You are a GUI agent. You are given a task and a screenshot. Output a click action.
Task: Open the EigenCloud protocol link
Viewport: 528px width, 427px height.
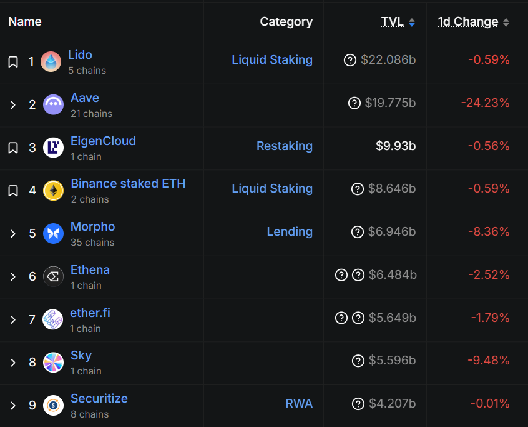(104, 141)
